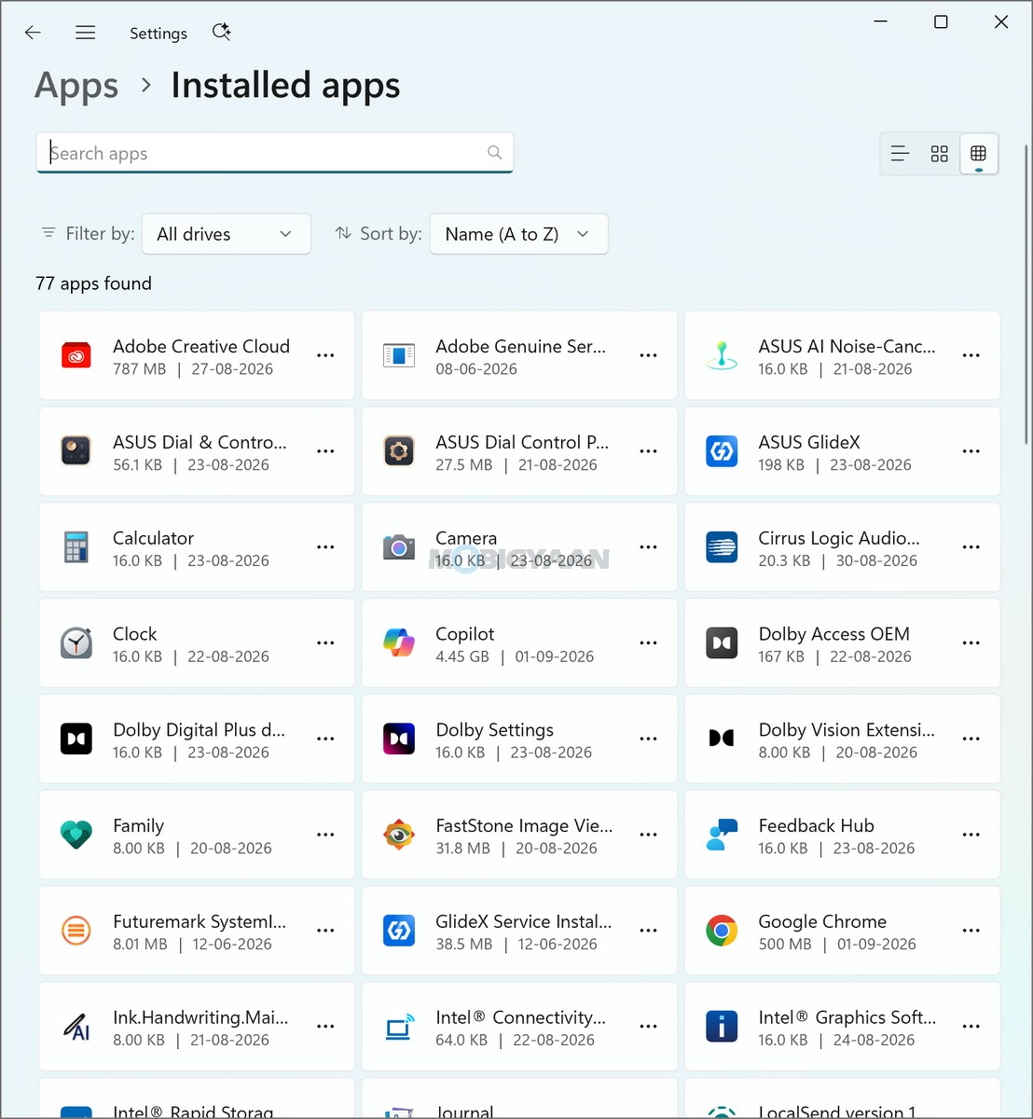Click the Cirrus Logic Audio icon

click(x=722, y=547)
